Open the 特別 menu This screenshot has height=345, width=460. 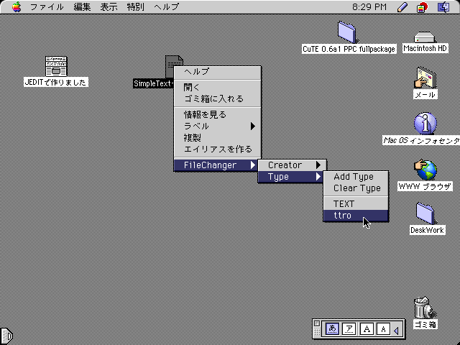pyautogui.click(x=136, y=6)
